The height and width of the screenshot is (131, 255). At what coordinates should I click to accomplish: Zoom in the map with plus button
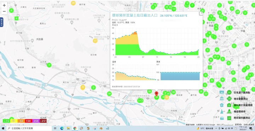pyautogui.click(x=4, y=5)
